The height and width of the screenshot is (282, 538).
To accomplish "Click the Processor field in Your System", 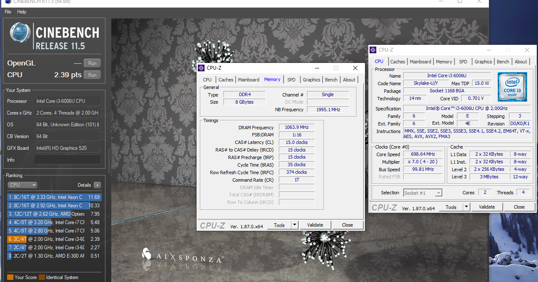I will (67, 101).
